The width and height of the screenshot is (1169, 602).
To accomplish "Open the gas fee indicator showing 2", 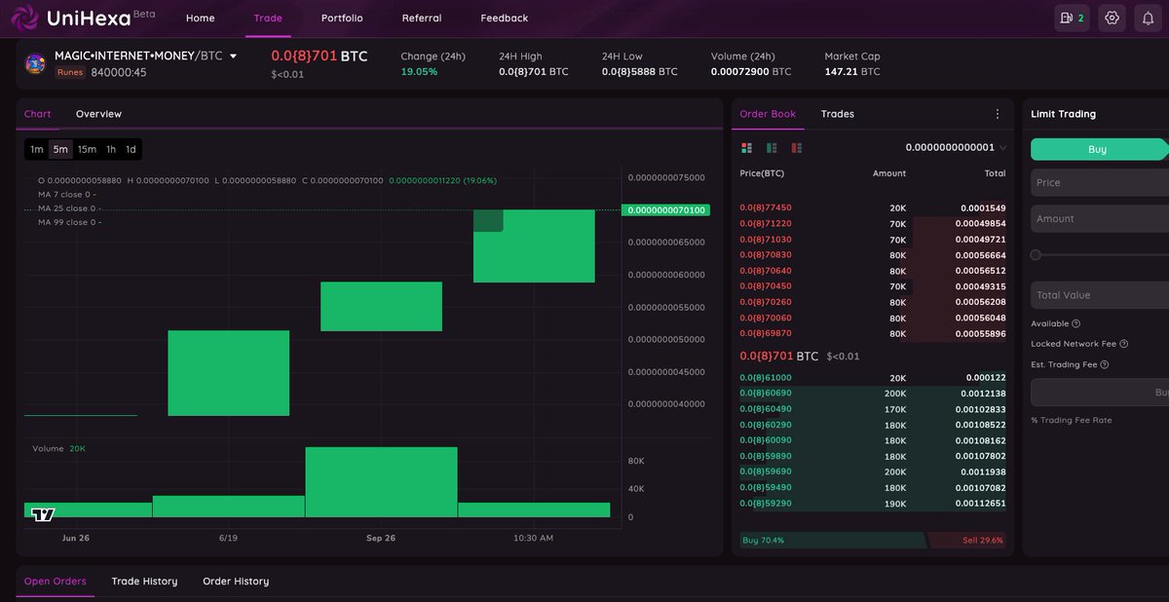I will click(1072, 18).
